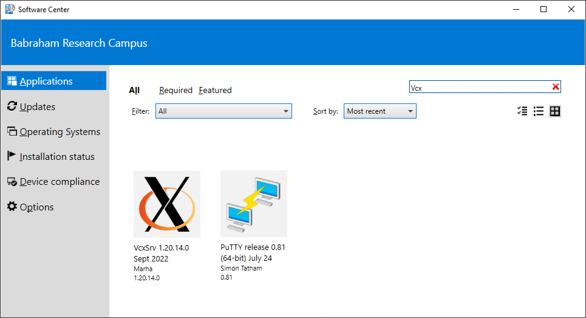Switch to multi-select checklist view
The width and height of the screenshot is (586, 318).
click(x=522, y=111)
